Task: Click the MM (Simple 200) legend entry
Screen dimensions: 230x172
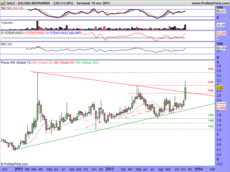Action: coord(87,62)
